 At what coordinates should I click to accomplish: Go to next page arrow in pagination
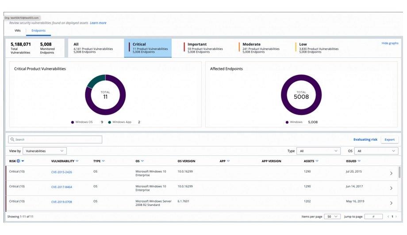(395, 217)
